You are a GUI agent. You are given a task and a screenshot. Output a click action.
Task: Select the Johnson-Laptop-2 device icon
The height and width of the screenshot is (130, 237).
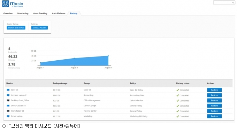coord(8,95)
